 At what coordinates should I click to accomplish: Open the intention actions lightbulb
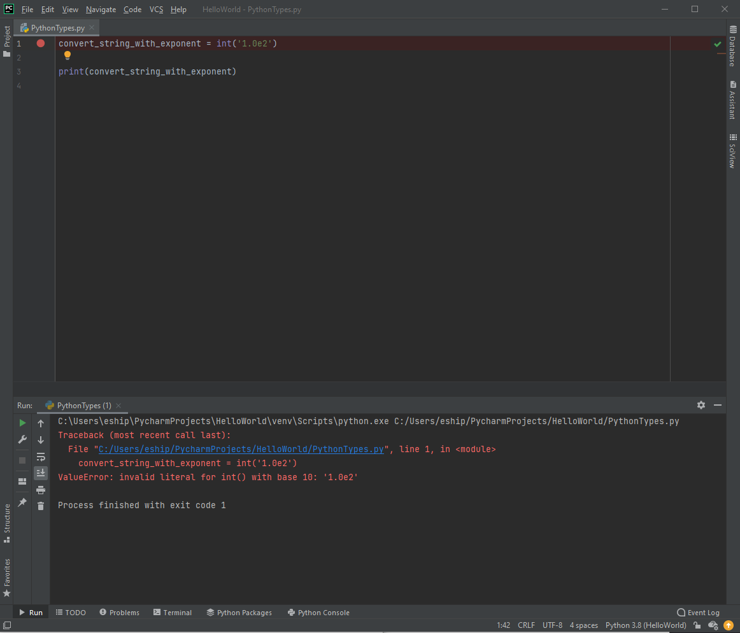(x=68, y=56)
